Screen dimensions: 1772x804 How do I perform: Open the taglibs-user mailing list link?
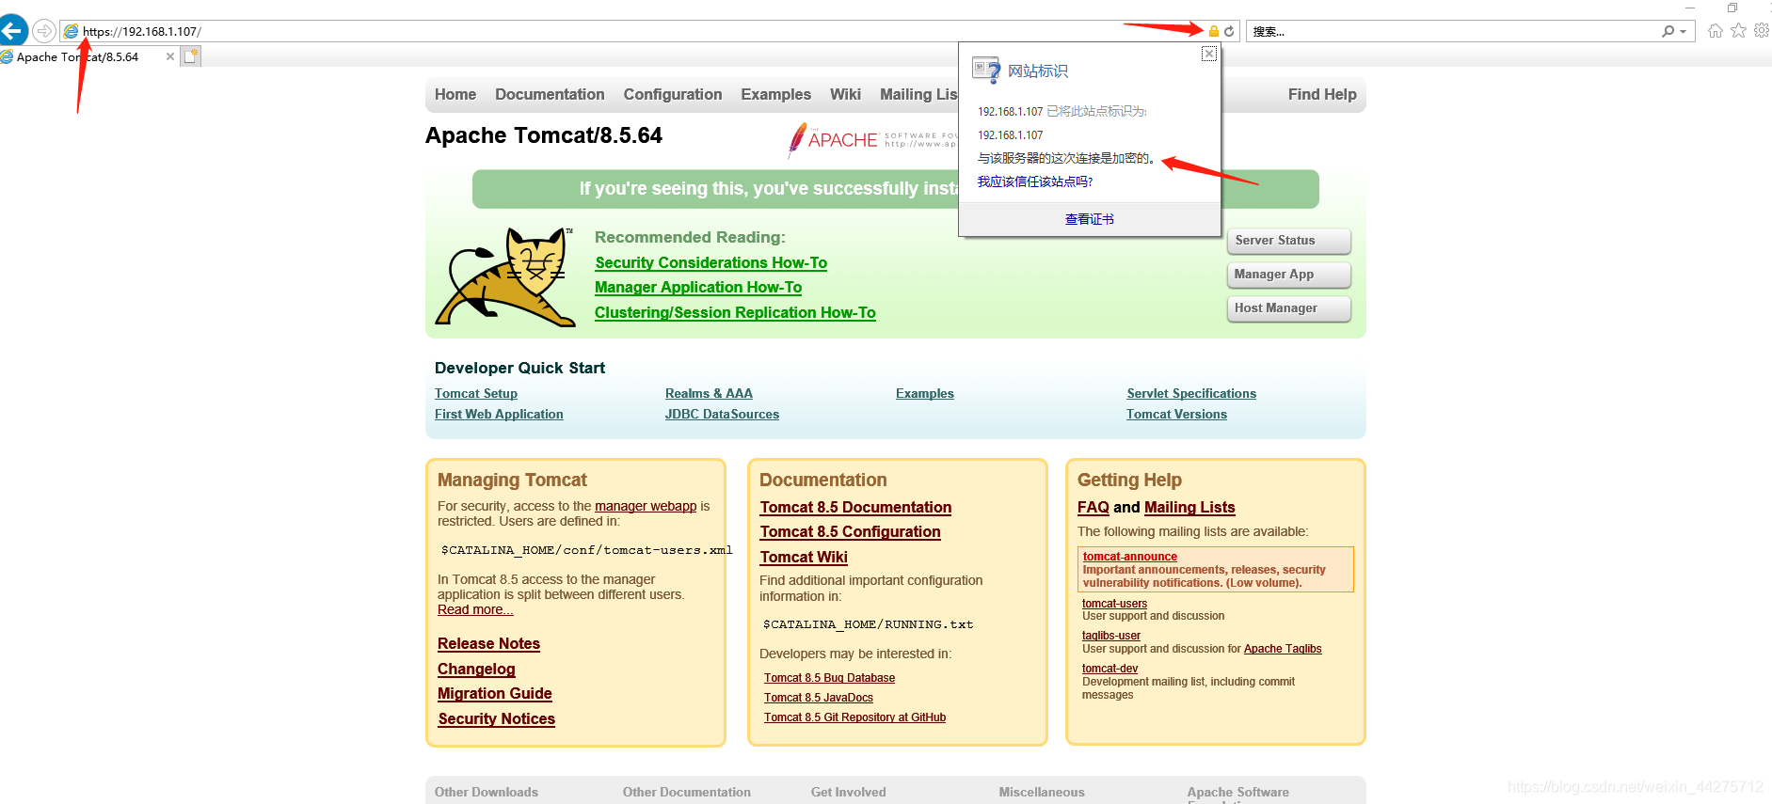coord(1111,636)
